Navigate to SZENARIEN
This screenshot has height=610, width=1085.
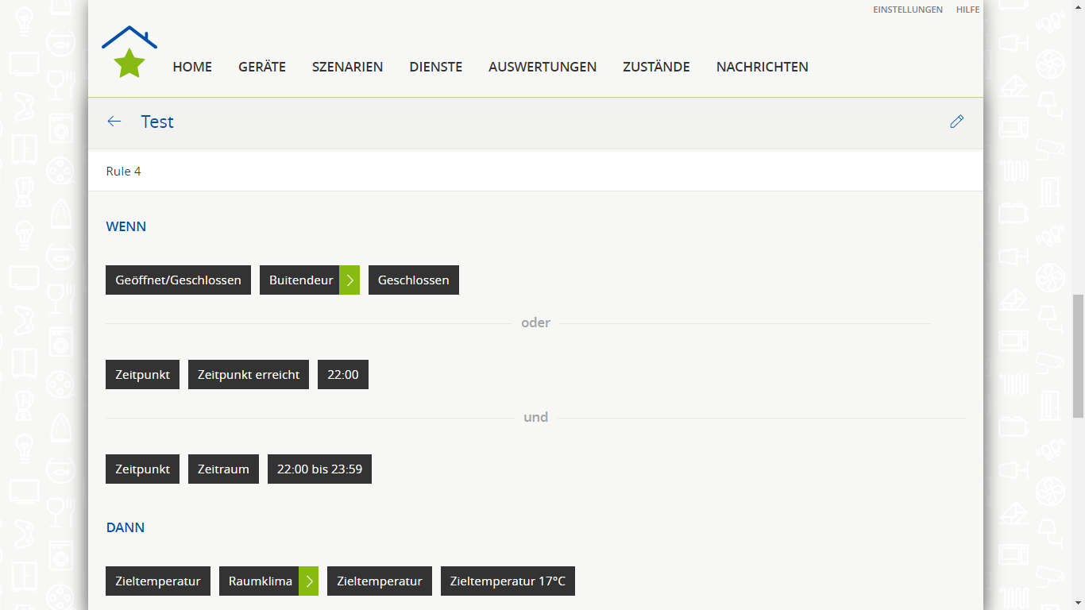347,68
